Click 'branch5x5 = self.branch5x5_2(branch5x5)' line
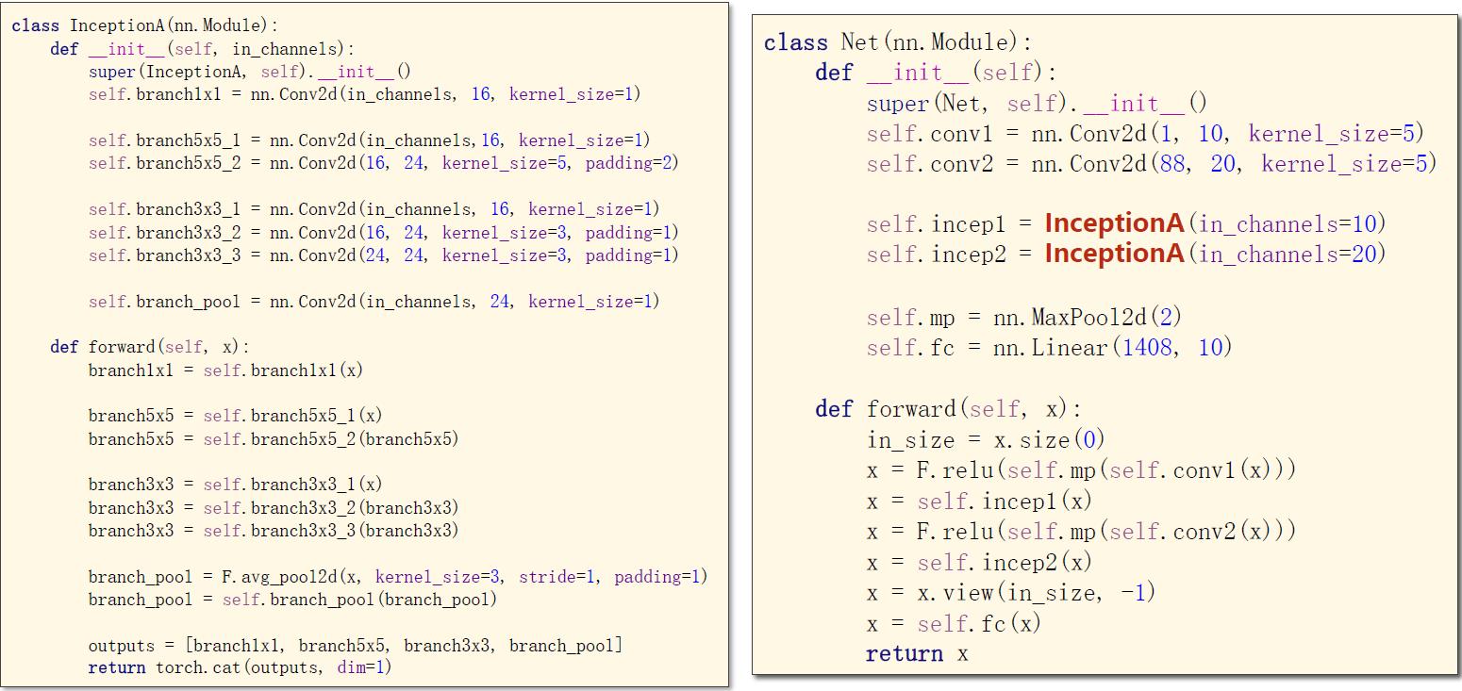The width and height of the screenshot is (1462, 691). point(274,439)
